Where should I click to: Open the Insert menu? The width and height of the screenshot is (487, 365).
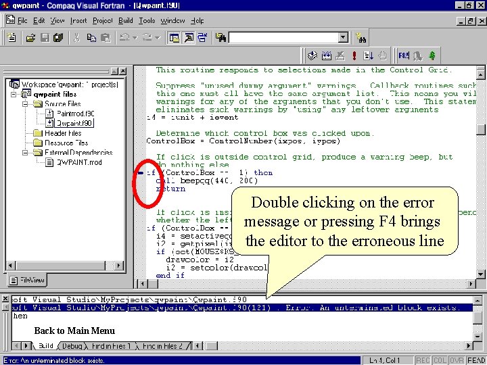(78, 20)
